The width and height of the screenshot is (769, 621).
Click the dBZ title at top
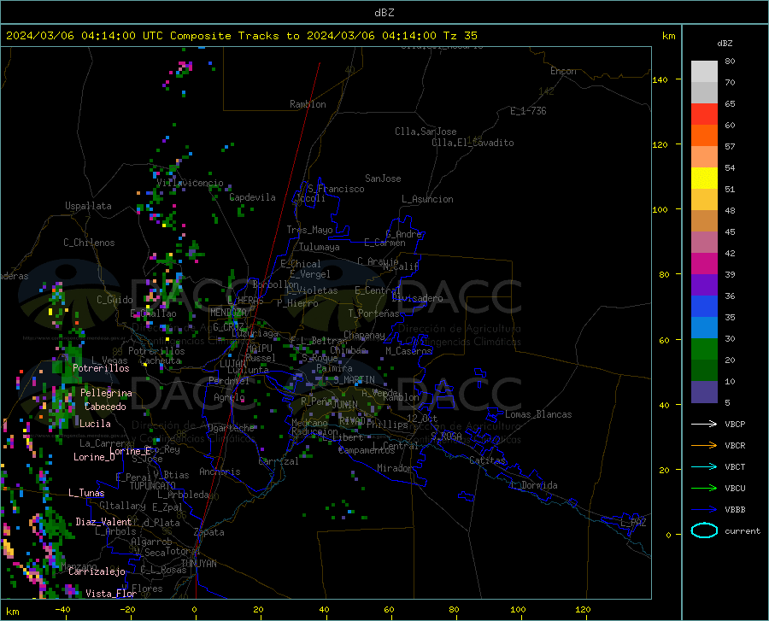pos(384,13)
